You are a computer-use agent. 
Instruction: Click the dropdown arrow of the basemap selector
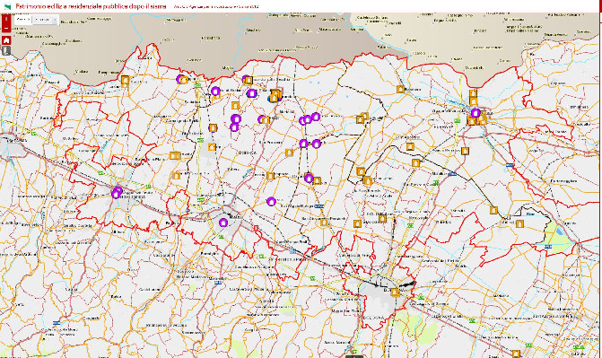pyautogui.click(x=54, y=20)
